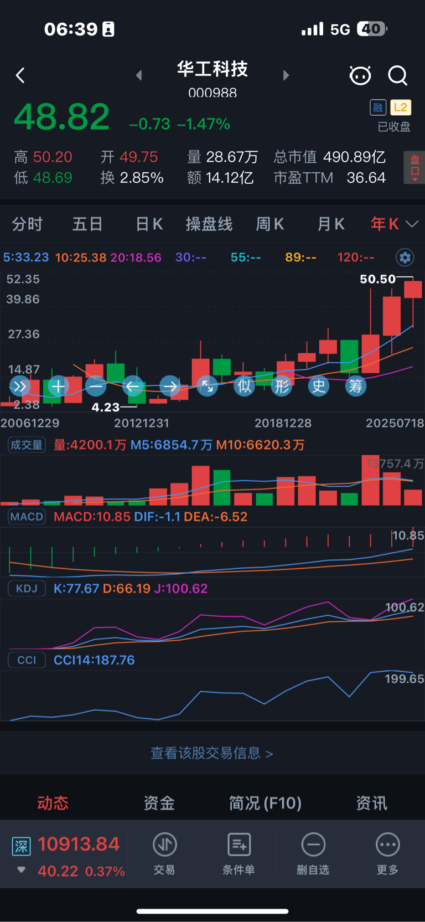Tap the stock name 华工科技
The image size is (425, 922).
(212, 69)
